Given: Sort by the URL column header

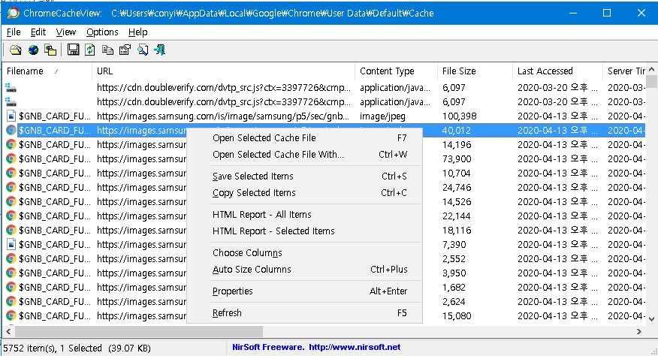Looking at the screenshot, I should click(x=223, y=71).
